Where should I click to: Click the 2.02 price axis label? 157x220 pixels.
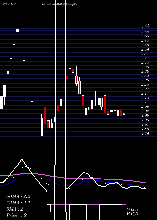145,111
